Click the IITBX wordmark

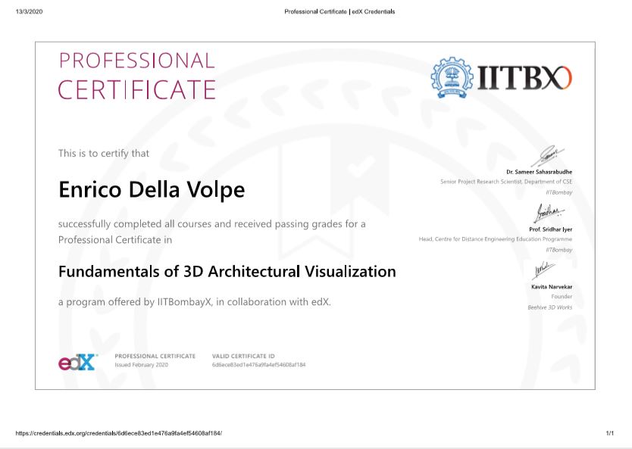point(524,78)
